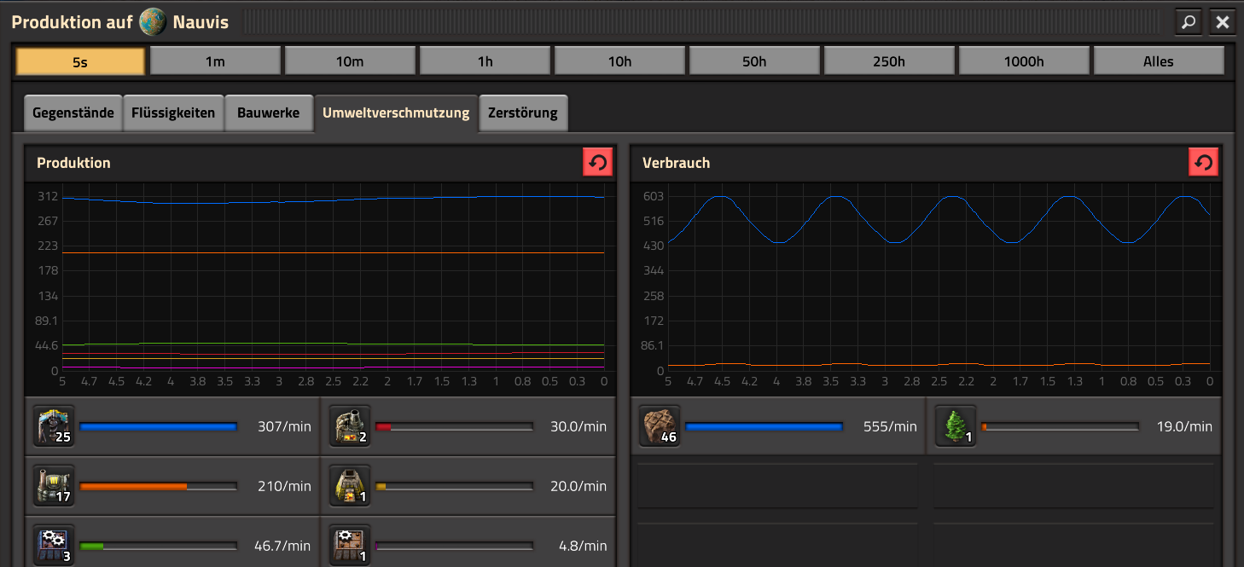Open search with the magnifying glass icon
The height and width of the screenshot is (567, 1244).
click(1188, 22)
